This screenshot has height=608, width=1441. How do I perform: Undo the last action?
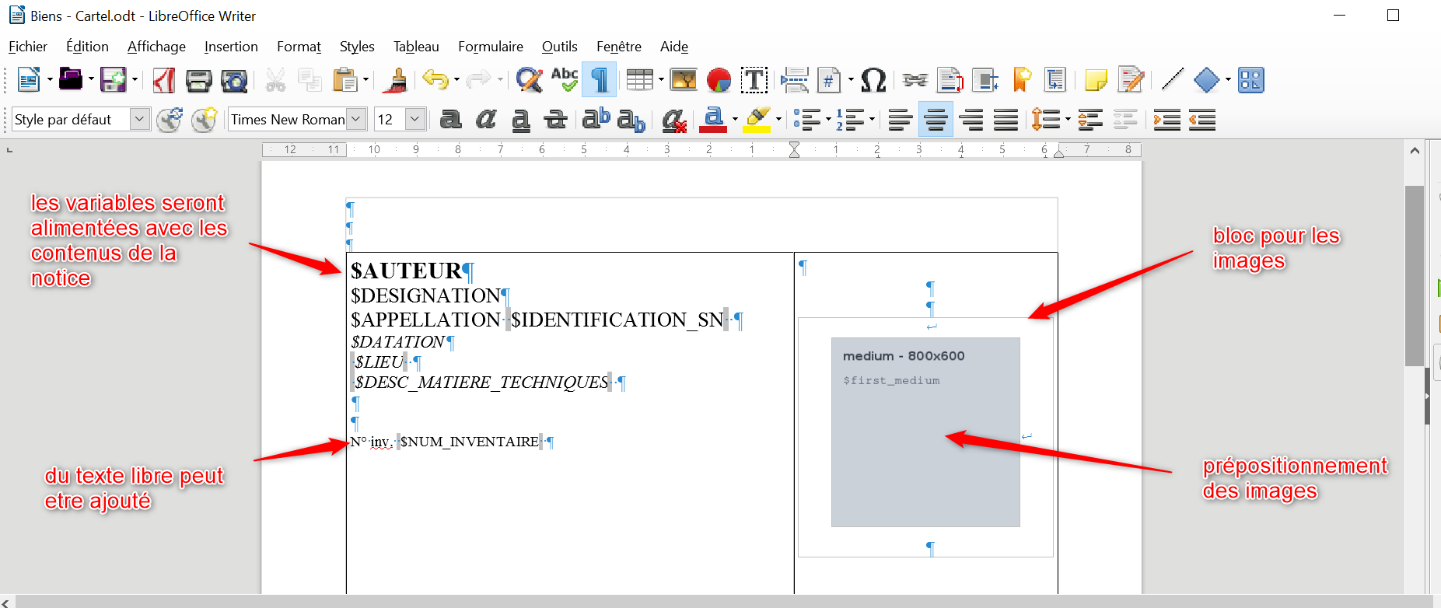pyautogui.click(x=435, y=79)
